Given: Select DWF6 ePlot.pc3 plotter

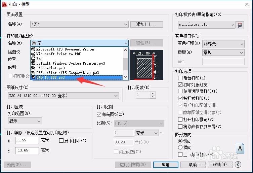Looking at the screenshot, I should (x=77, y=68).
